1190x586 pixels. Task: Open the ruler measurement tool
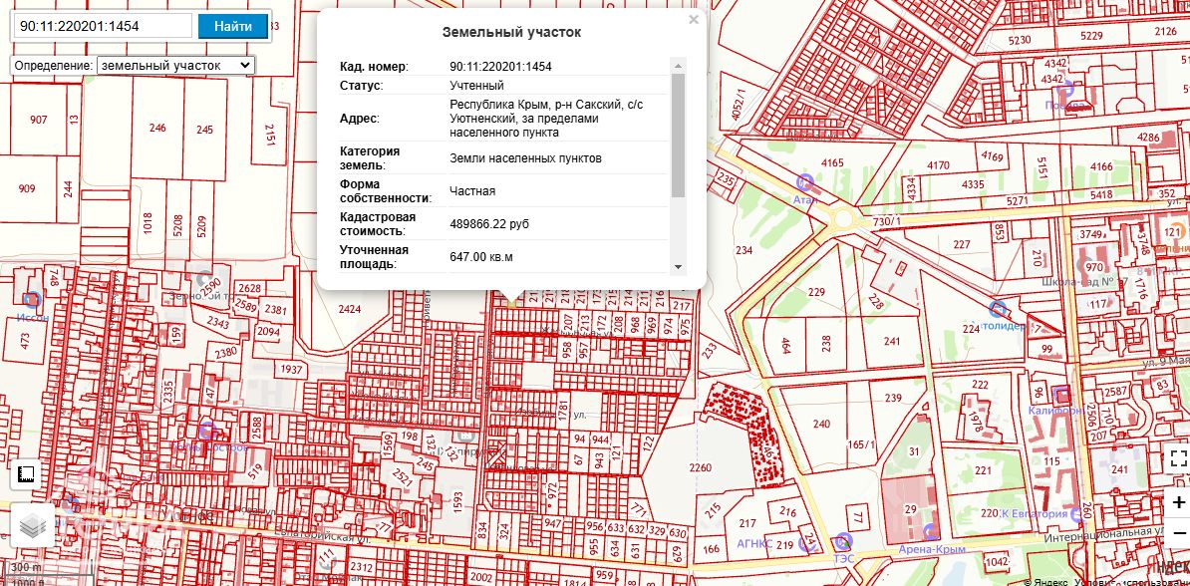point(27,475)
